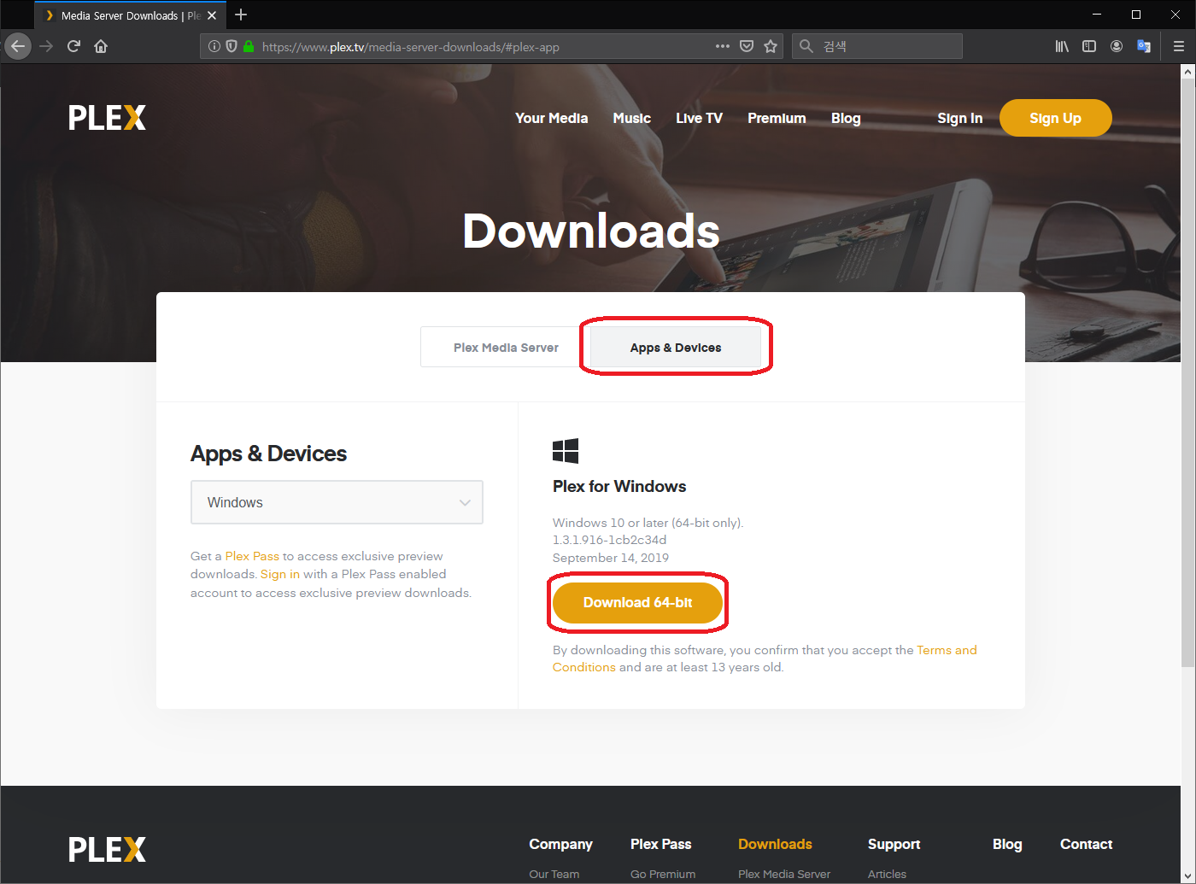Open Blog in the footer
Image resolution: width=1196 pixels, height=884 pixels.
1007,844
